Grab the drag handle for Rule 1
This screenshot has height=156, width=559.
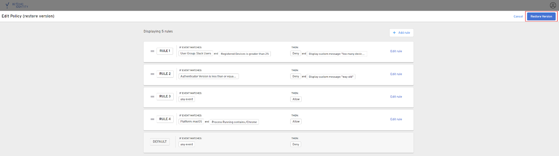152,51
